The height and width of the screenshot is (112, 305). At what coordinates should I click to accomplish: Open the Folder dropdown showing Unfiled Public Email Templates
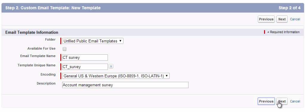[93, 41]
